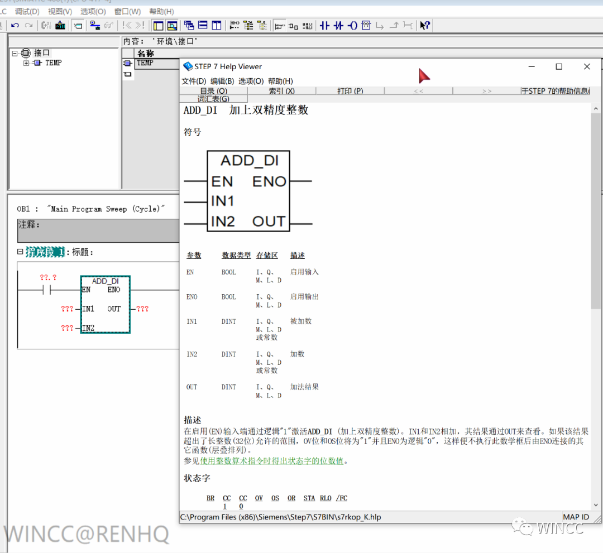Undo the last action in toolbar
The image size is (603, 553).
click(15, 25)
